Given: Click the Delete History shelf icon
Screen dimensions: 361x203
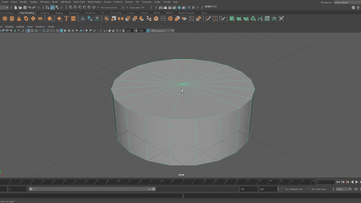Looking at the screenshot, I should click(x=90, y=19).
